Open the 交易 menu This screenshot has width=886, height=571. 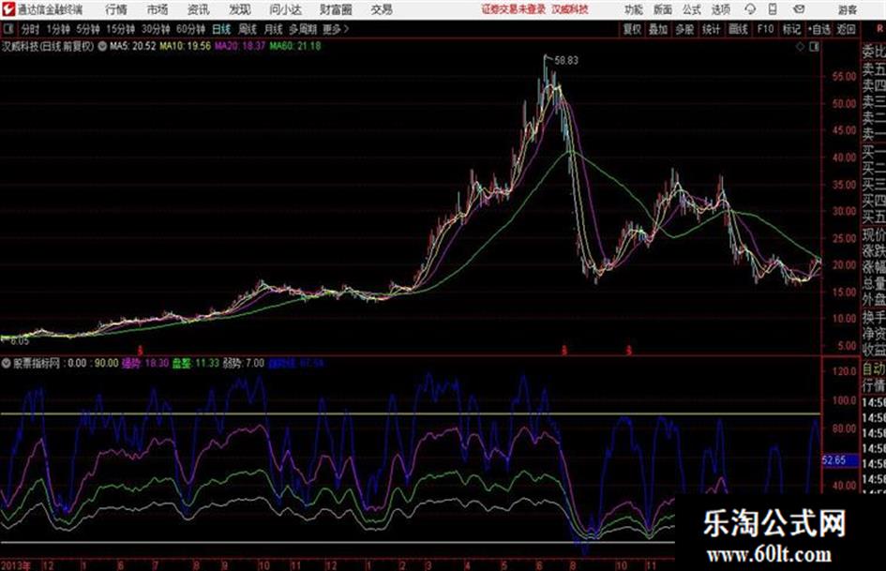(382, 9)
